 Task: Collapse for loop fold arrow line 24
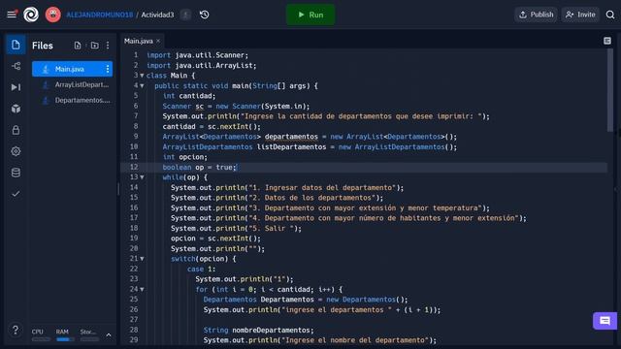[142, 289]
